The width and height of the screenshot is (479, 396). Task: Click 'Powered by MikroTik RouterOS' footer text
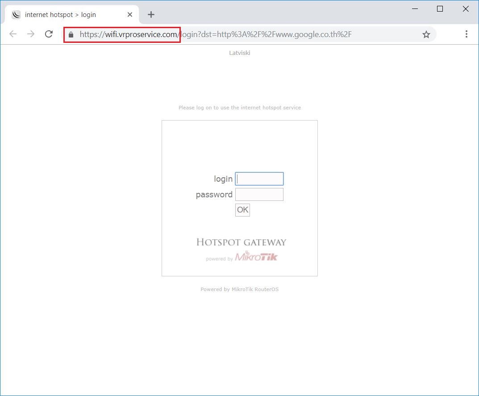pyautogui.click(x=239, y=289)
